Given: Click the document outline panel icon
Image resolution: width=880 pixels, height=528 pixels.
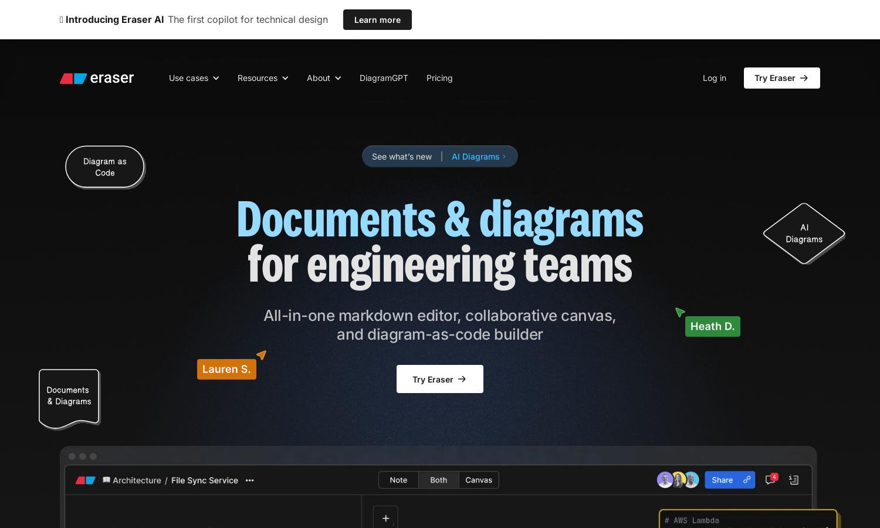Looking at the screenshot, I should 794,480.
